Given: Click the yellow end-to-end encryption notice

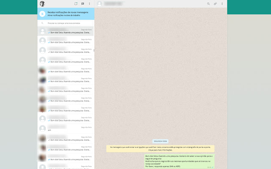Looking at the screenshot, I should [x=160, y=149].
